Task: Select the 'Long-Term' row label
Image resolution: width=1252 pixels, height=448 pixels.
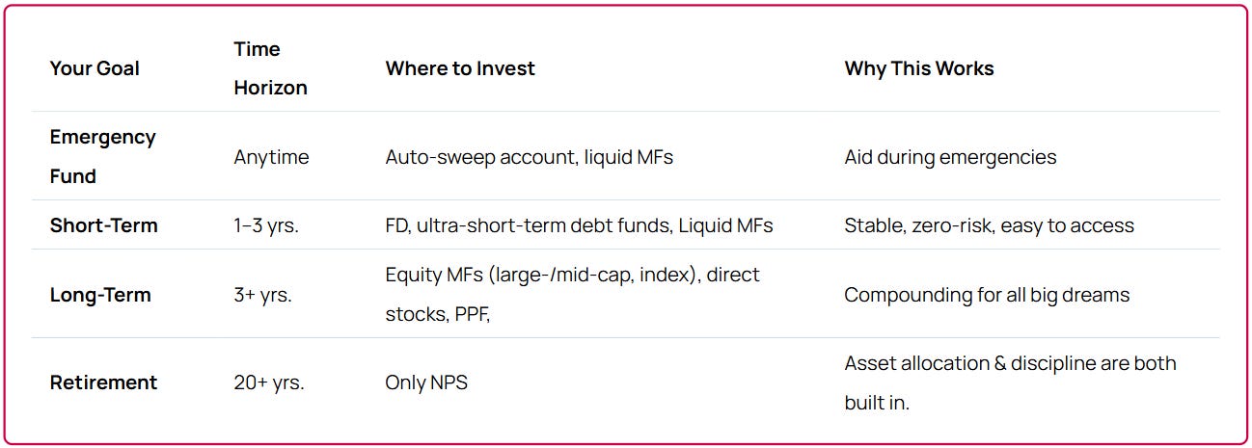Action: click(x=100, y=295)
